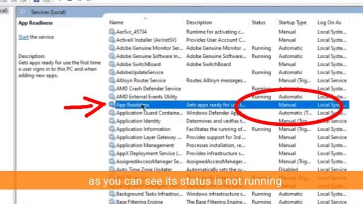
Task: Click the AdobeUpdateService gear icon
Action: [112, 72]
